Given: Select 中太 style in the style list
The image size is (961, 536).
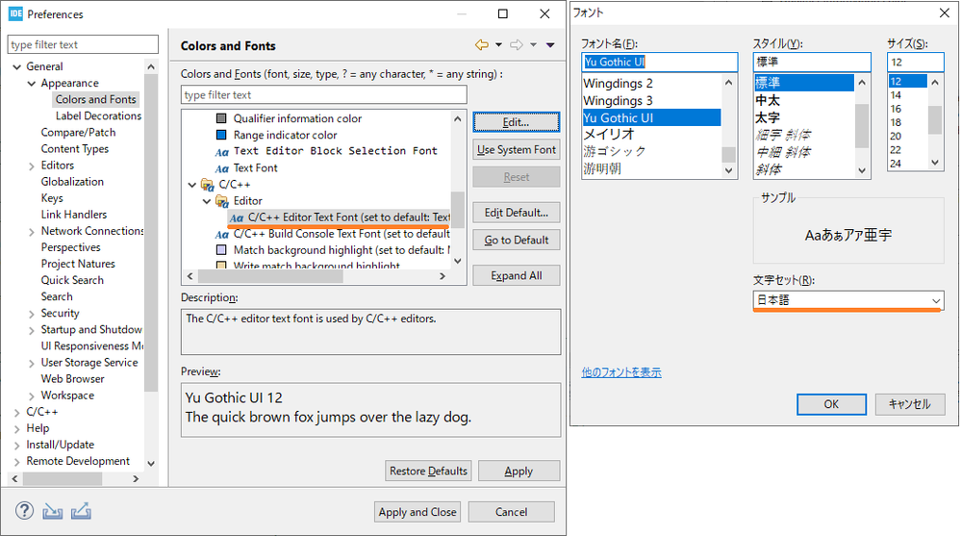Looking at the screenshot, I should (x=803, y=100).
